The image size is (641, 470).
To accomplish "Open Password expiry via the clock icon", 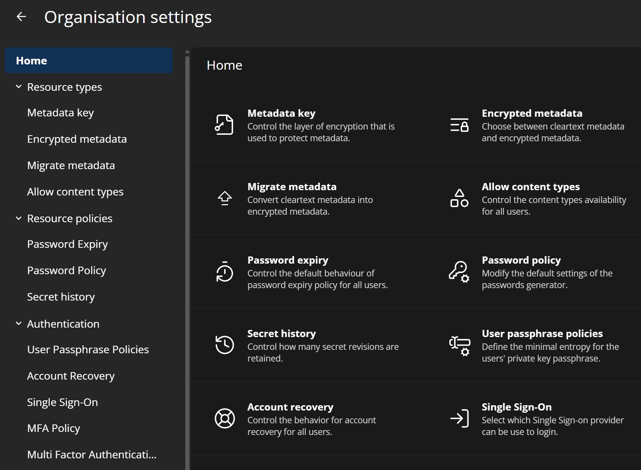I will [224, 272].
